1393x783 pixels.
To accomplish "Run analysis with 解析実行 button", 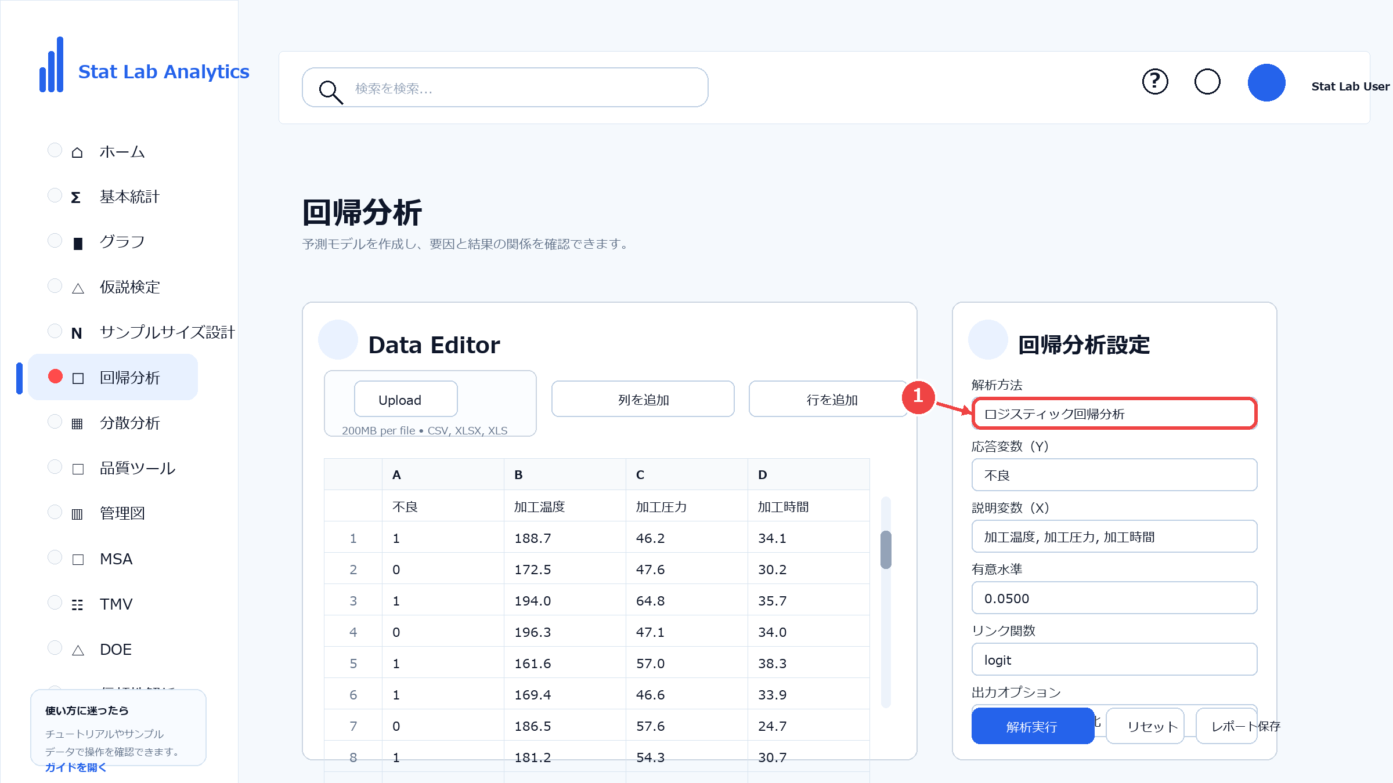I will 1033,726.
